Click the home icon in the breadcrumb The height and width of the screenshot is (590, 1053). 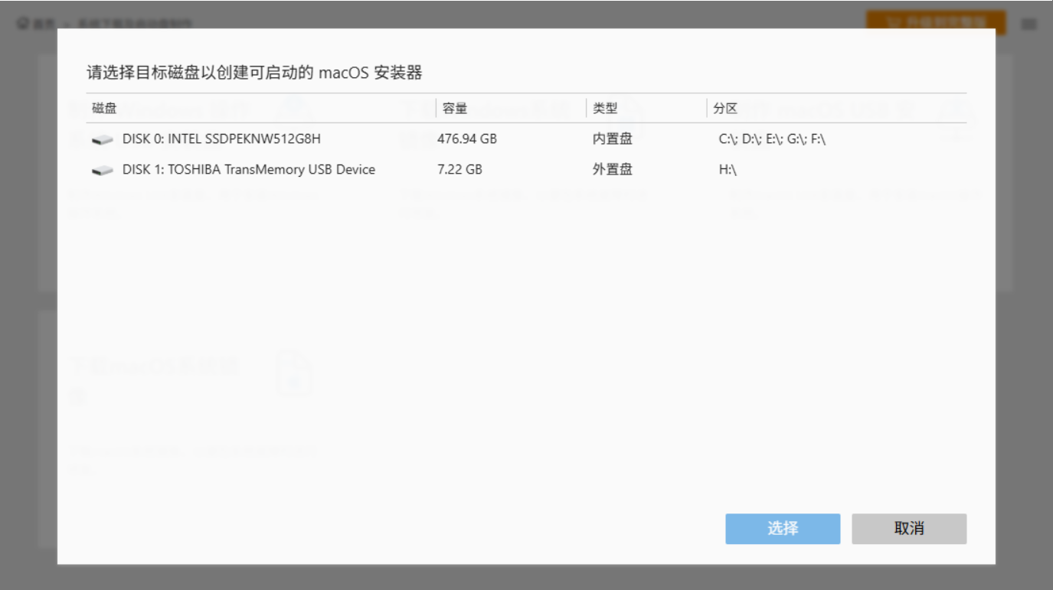coord(23,22)
